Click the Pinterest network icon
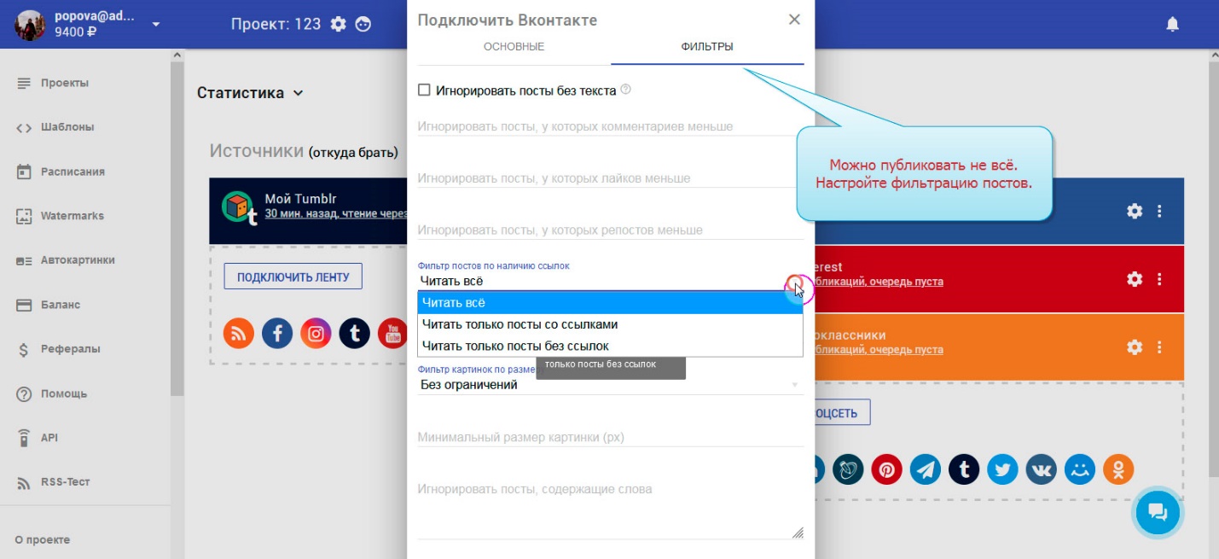The width and height of the screenshot is (1219, 559). tap(886, 469)
